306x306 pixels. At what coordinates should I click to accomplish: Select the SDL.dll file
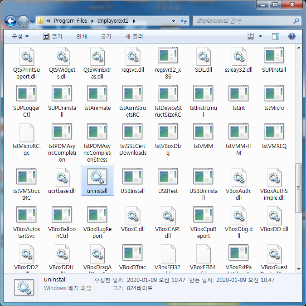point(204,59)
